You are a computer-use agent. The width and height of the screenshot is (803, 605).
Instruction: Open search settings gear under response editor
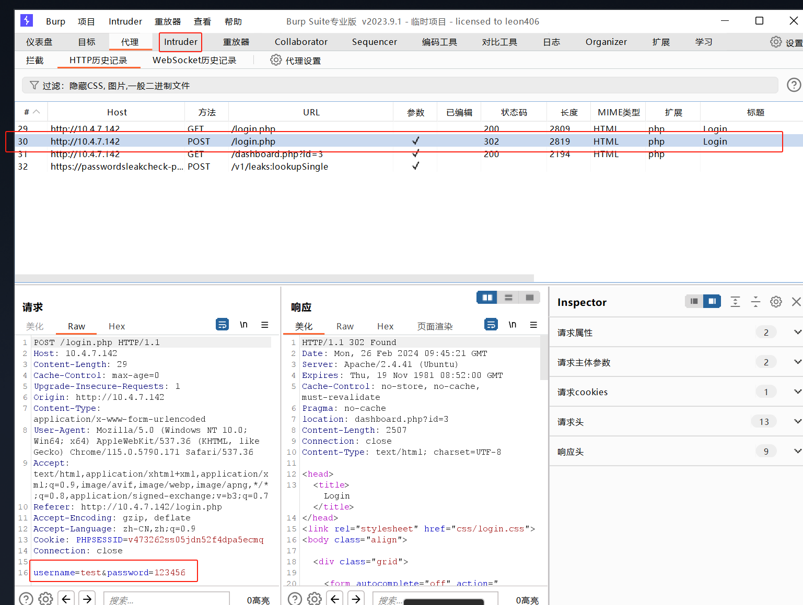[x=315, y=599]
